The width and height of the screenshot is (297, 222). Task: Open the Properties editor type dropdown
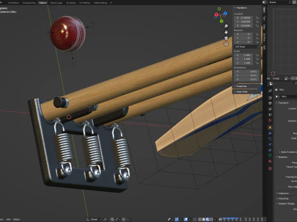(x=272, y=83)
